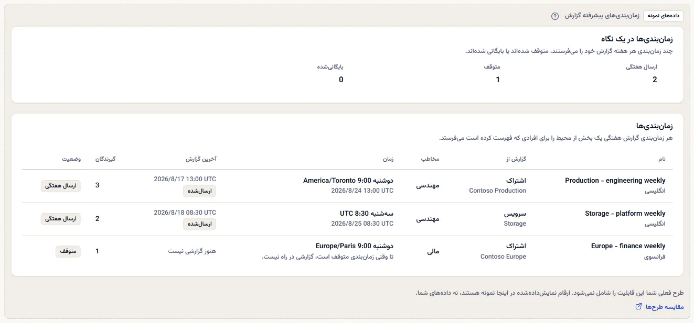Click the ارسال هفتگی status badge for Storage
This screenshot has width=694, height=323.
[61, 219]
